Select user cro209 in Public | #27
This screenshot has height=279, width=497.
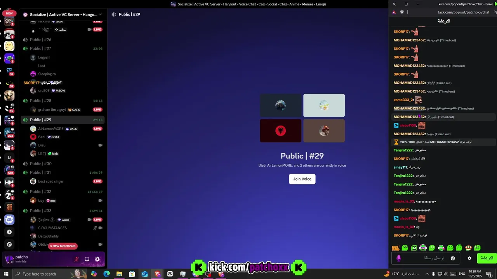44,91
